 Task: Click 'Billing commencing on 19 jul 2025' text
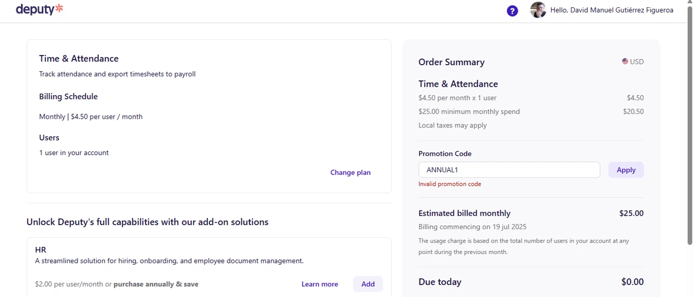pos(473,227)
